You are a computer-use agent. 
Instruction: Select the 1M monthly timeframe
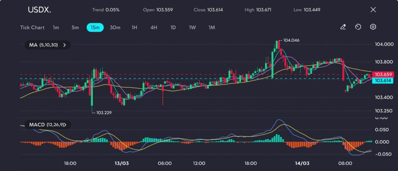tap(212, 28)
